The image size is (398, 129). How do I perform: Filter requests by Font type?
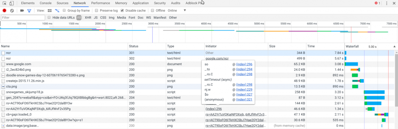(132, 18)
